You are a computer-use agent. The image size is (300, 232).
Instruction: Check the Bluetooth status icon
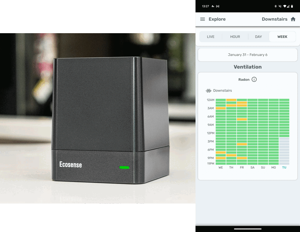[x=276, y=6]
